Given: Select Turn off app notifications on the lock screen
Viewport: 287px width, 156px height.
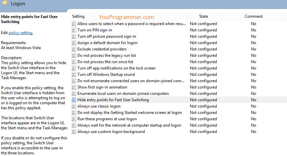Looking at the screenshot, I should (x=116, y=68).
